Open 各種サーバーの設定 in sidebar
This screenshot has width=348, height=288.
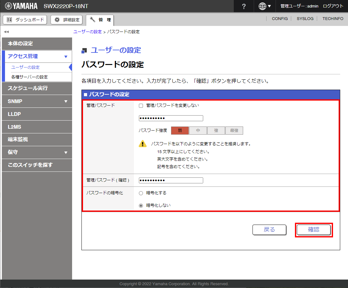29,77
